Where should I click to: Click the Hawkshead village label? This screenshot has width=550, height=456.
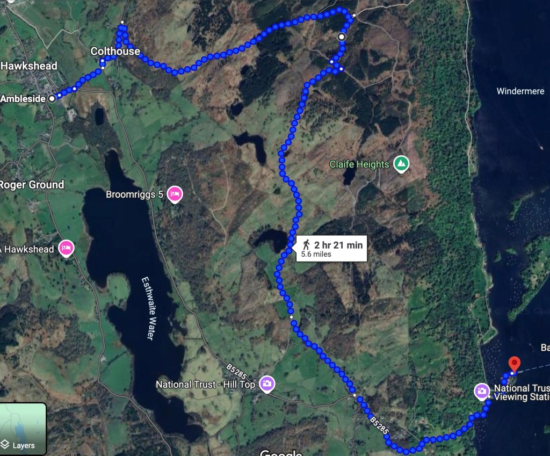(29, 66)
